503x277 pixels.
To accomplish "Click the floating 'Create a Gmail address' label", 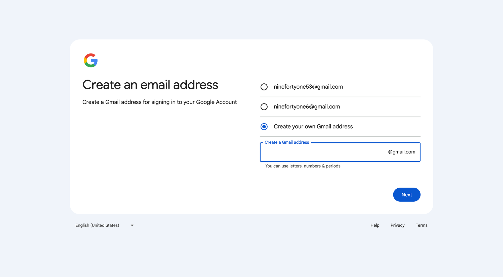I will coord(287,142).
